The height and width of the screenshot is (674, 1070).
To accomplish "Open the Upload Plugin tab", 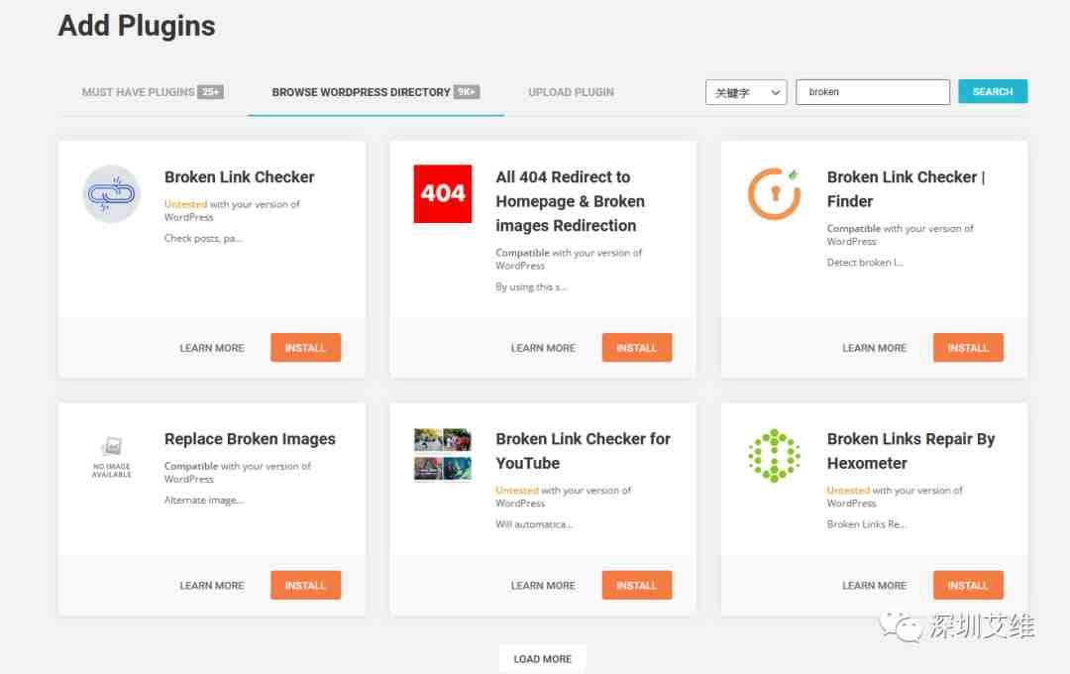I will (572, 92).
